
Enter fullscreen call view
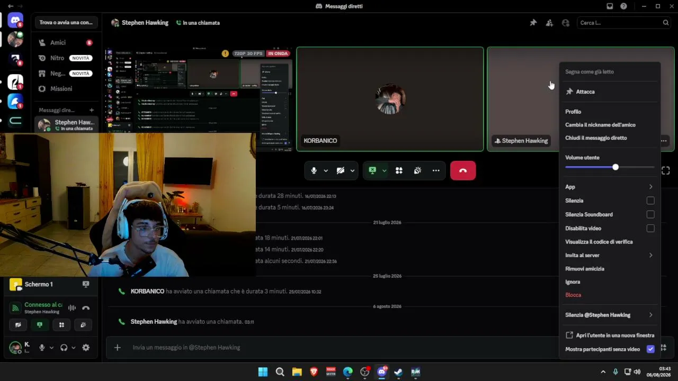coord(666,170)
